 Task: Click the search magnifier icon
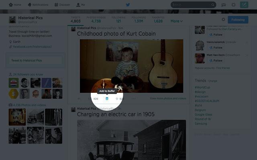click(213, 5)
